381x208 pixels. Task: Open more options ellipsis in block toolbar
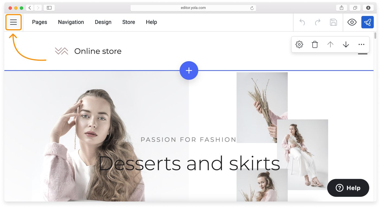click(361, 44)
